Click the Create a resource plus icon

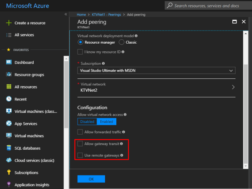tap(9, 23)
